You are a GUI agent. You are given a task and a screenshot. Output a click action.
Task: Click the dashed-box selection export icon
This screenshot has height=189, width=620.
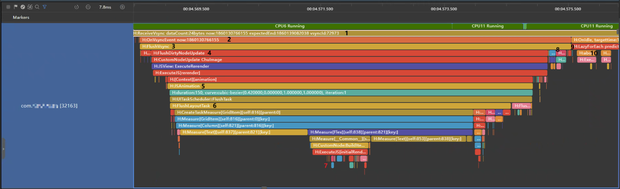(30, 7)
